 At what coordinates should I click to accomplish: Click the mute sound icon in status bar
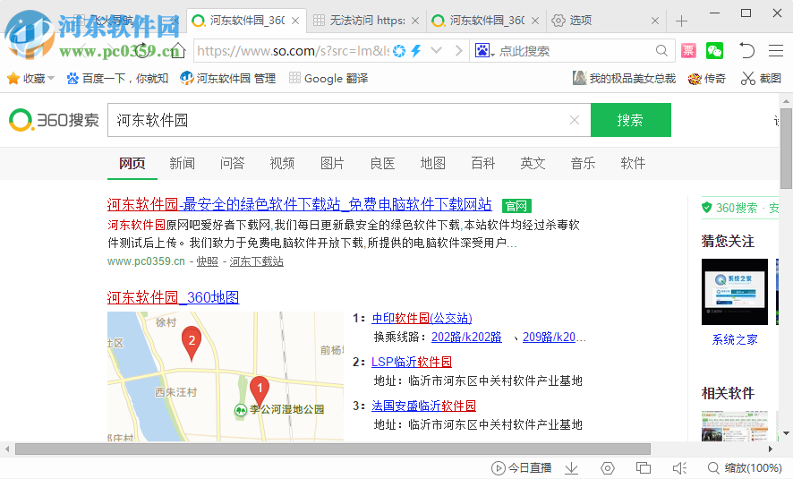[679, 468]
